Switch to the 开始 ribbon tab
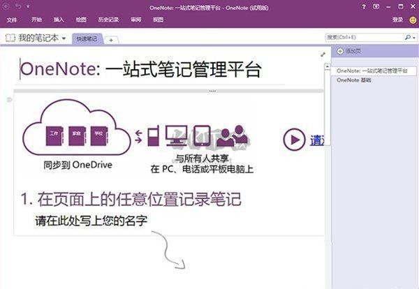Image resolution: width=419 pixels, height=289 pixels. 36,20
